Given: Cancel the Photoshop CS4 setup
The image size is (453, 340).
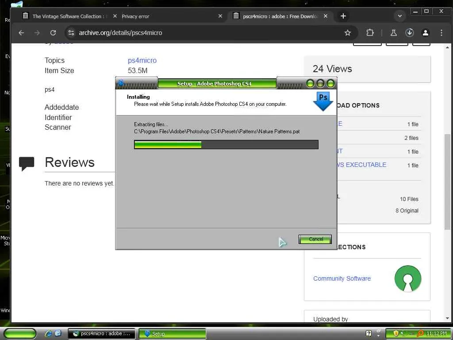Looking at the screenshot, I should click(x=315, y=239).
